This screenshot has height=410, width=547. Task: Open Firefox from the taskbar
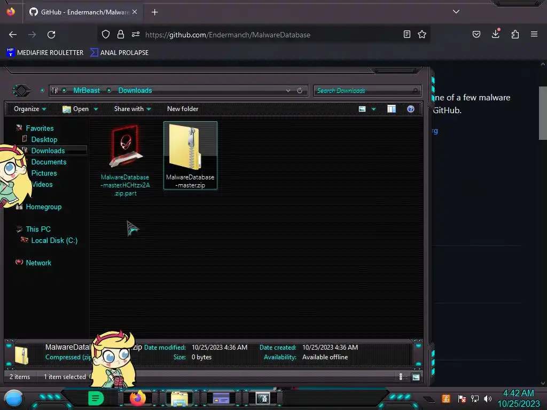138,398
